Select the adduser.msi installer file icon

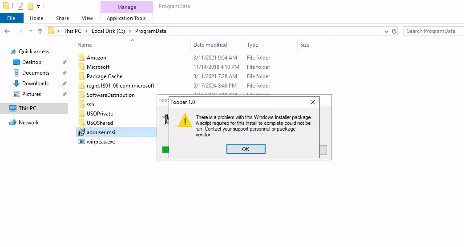(81, 132)
